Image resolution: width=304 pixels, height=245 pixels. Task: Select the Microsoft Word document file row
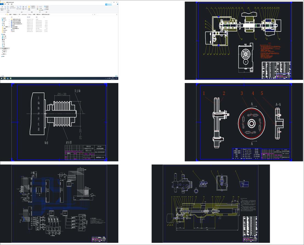pos(29,30)
